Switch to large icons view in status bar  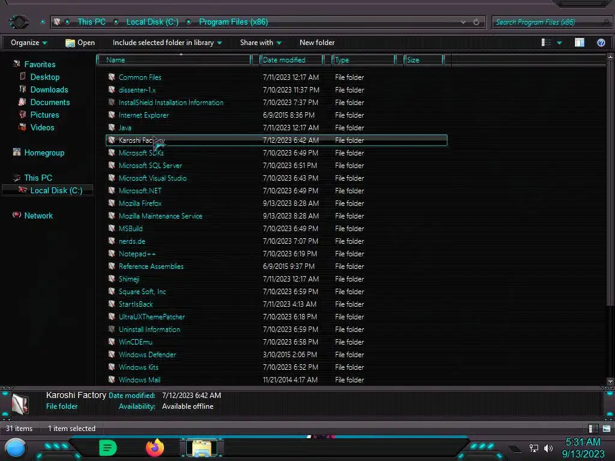click(x=607, y=429)
